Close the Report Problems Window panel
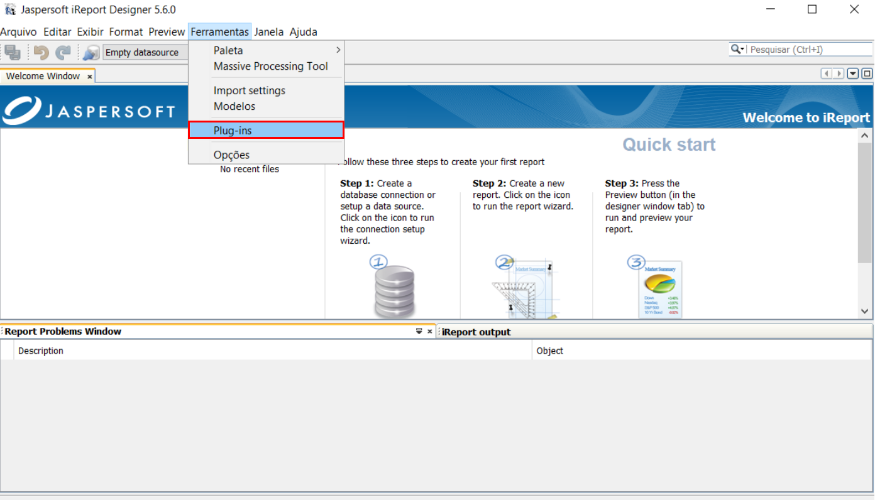This screenshot has height=500, width=875. [430, 331]
